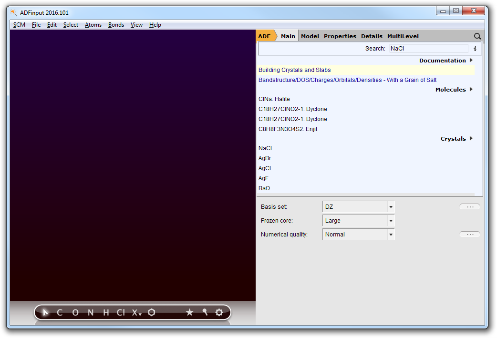This screenshot has height=338, width=497.
Task: Maximize the ADFinput window
Action: [456, 11]
